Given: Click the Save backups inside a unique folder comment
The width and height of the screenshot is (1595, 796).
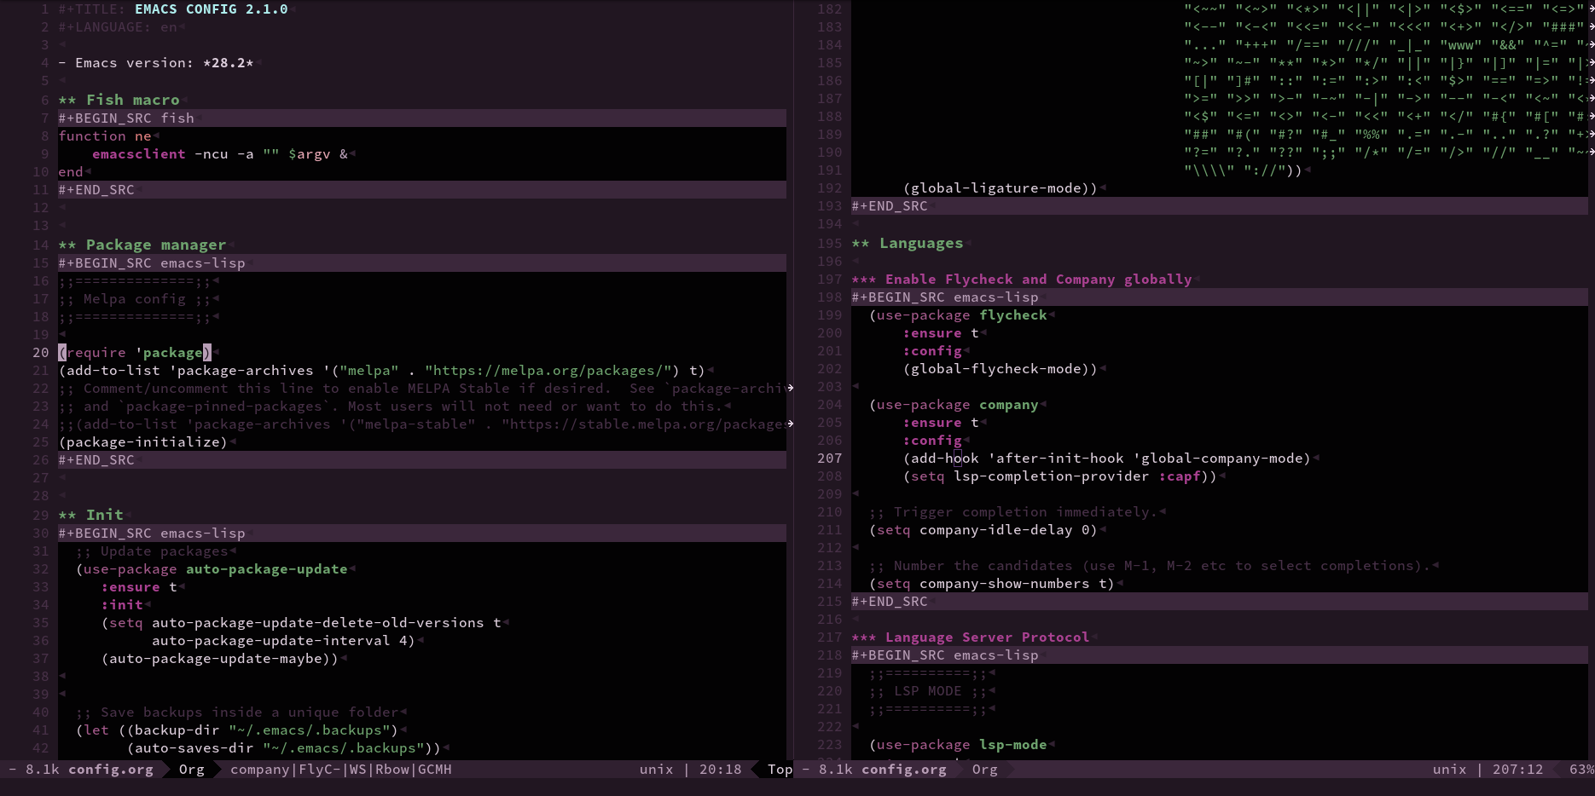Looking at the screenshot, I should pyautogui.click(x=237, y=712).
